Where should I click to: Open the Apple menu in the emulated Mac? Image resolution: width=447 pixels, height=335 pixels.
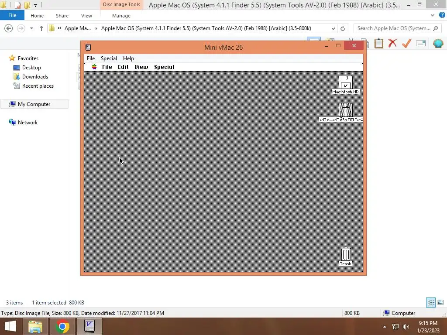pyautogui.click(x=94, y=67)
